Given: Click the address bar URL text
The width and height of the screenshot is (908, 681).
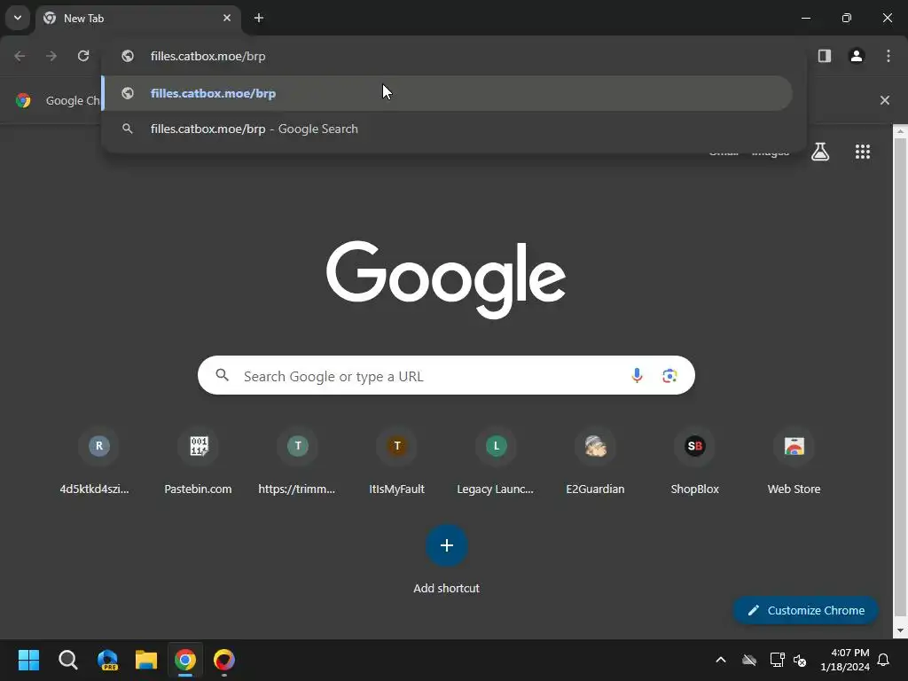Looking at the screenshot, I should coord(207,56).
